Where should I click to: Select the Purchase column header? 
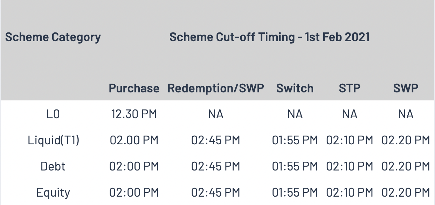point(134,88)
